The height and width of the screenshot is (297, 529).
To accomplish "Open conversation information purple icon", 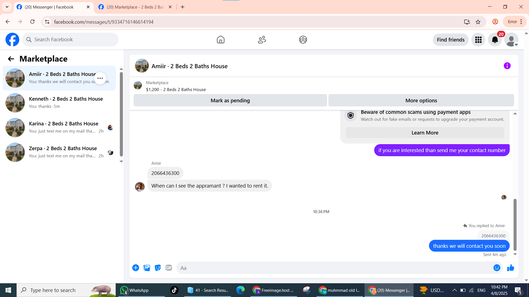I will tap(507, 66).
